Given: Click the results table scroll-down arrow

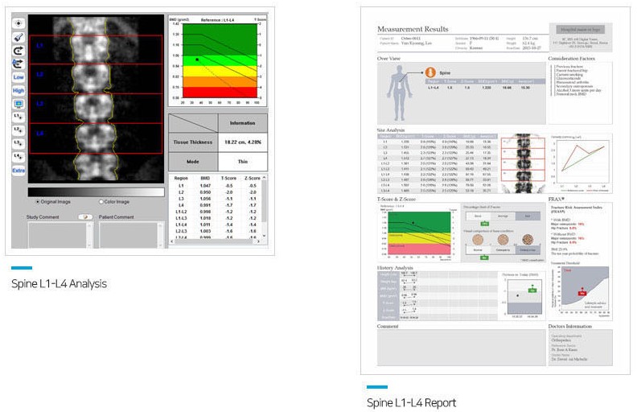Looking at the screenshot, I should 265,236.
